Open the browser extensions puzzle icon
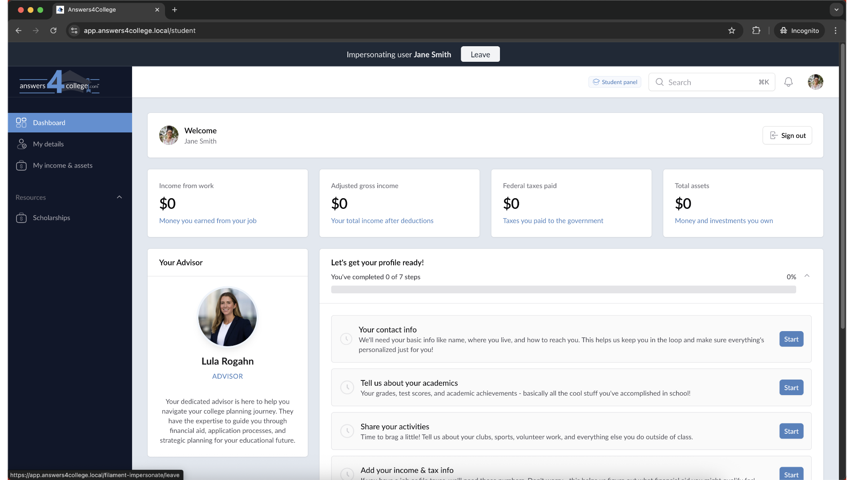 [756, 31]
